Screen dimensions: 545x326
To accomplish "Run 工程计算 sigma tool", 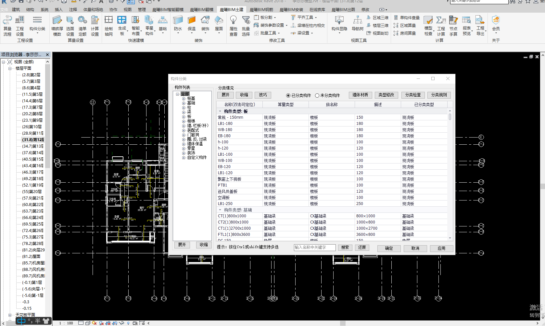I will [441, 26].
